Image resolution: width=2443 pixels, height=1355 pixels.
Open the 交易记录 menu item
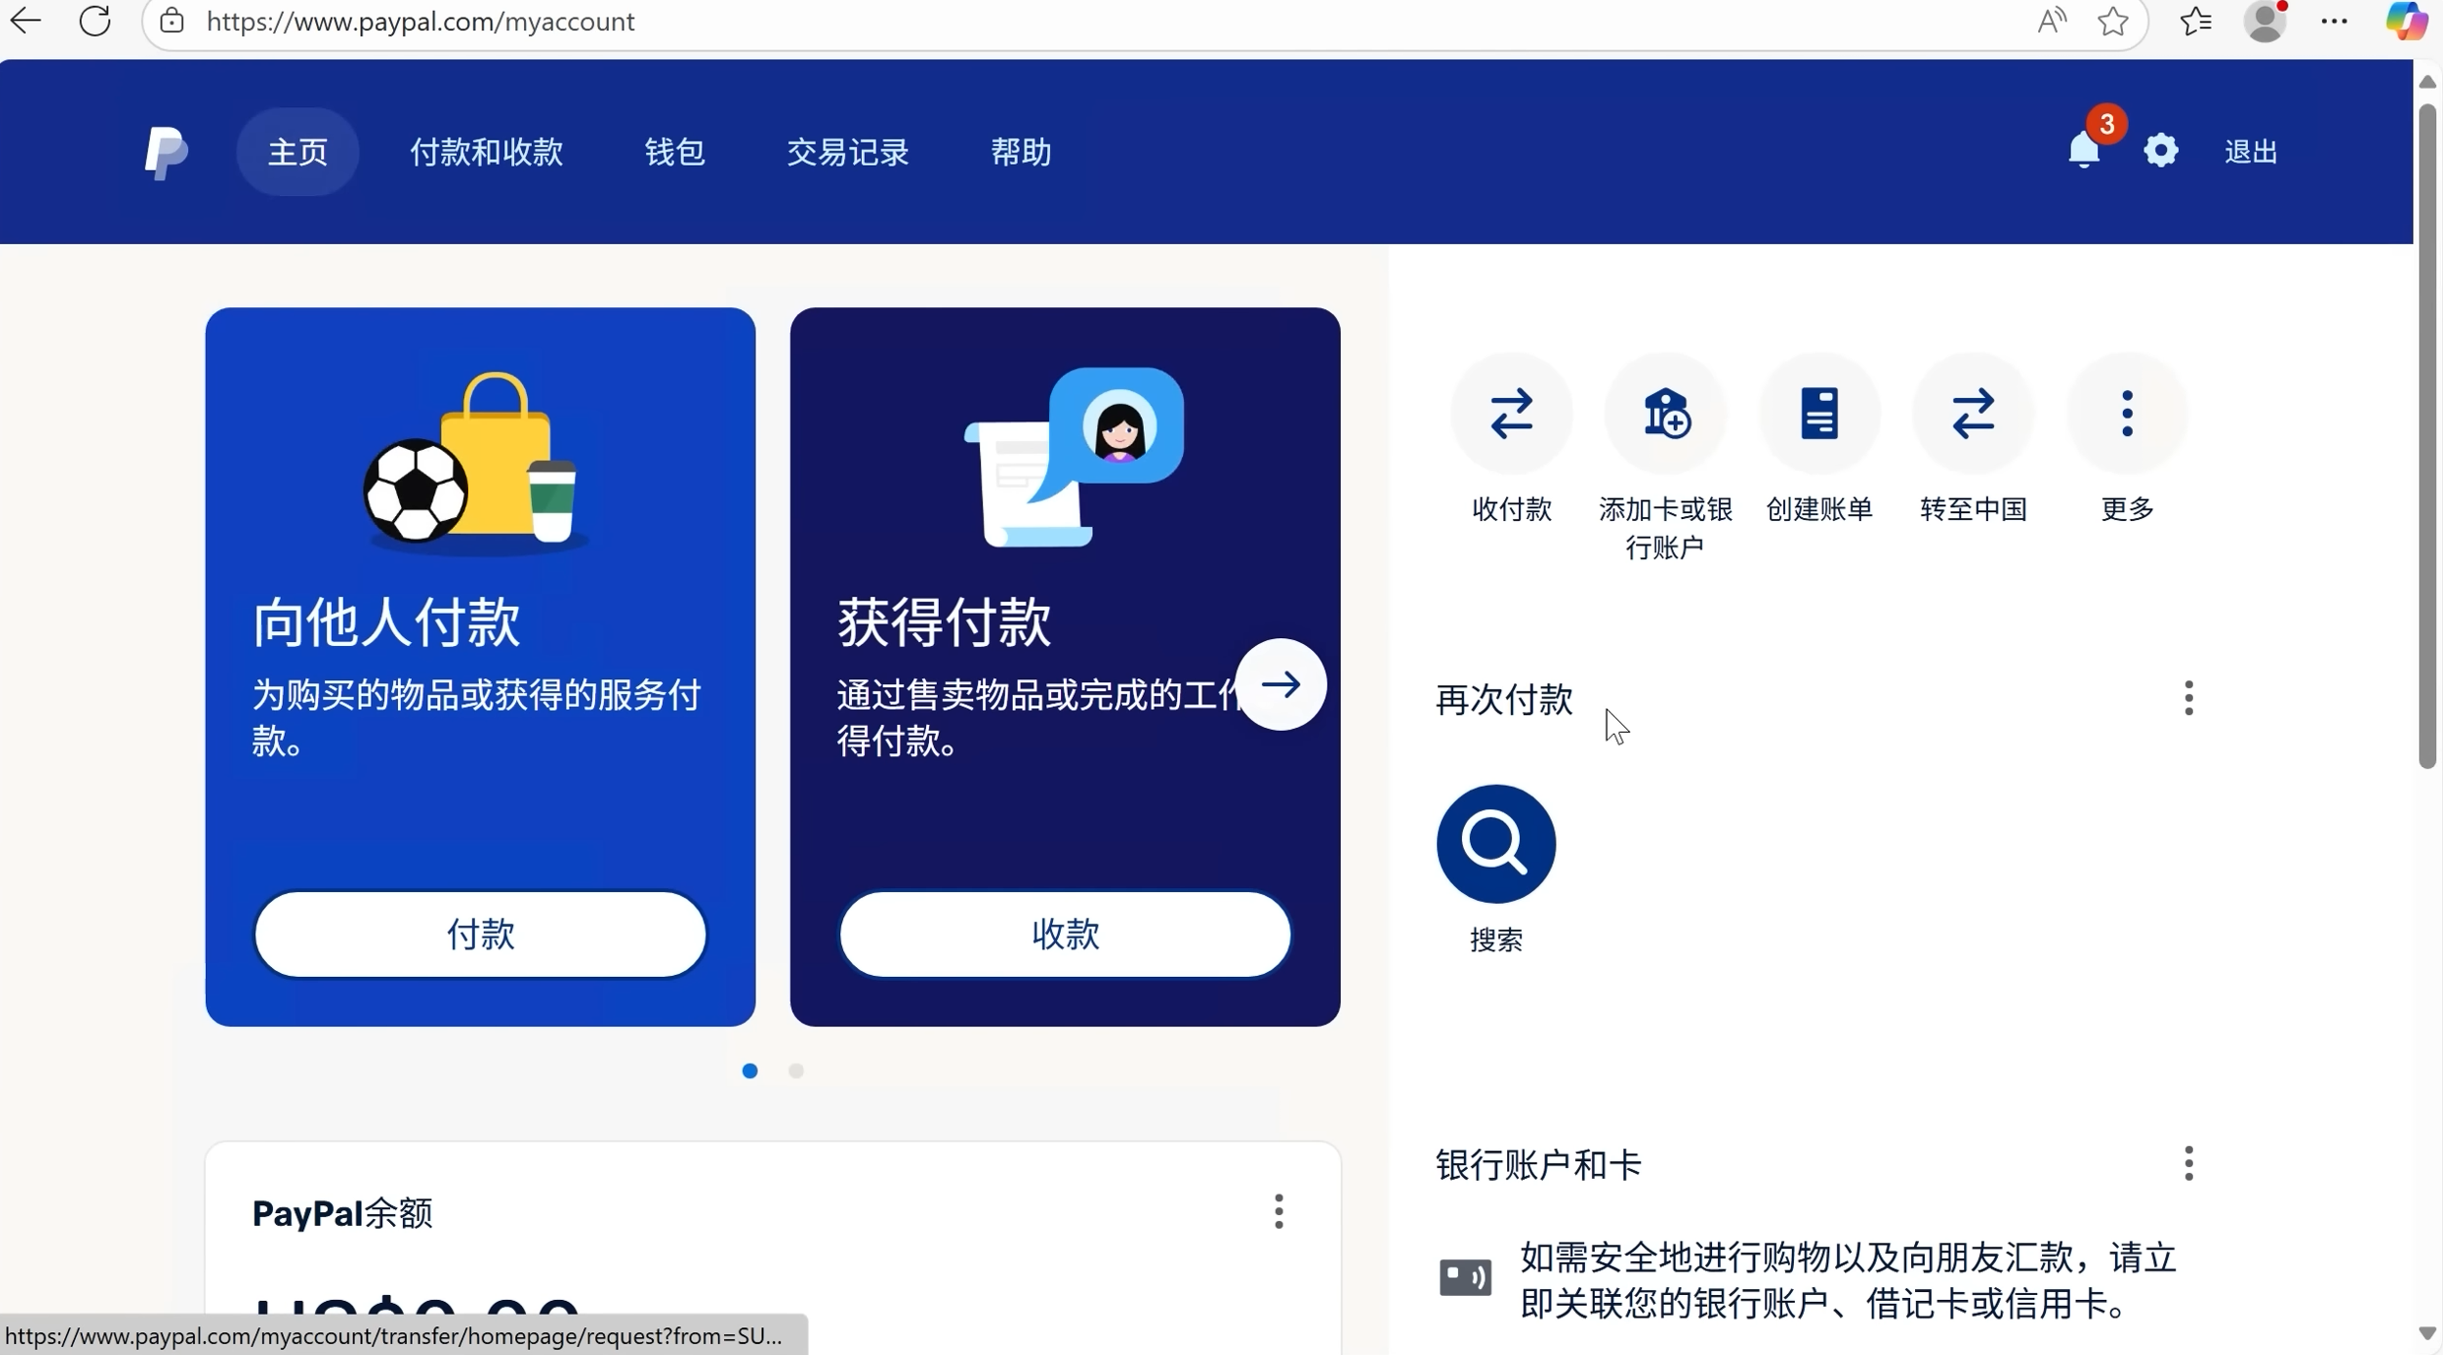pos(846,152)
